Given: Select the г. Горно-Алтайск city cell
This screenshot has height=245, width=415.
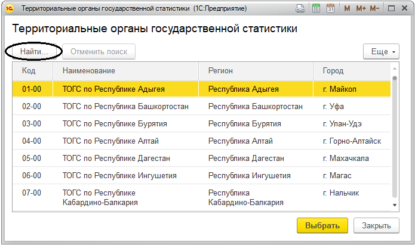Looking at the screenshot, I should pyautogui.click(x=352, y=141).
